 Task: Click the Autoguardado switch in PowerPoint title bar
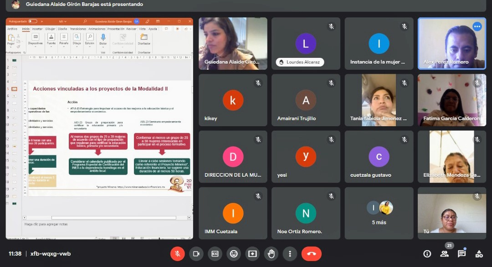pyautogui.click(x=32, y=21)
